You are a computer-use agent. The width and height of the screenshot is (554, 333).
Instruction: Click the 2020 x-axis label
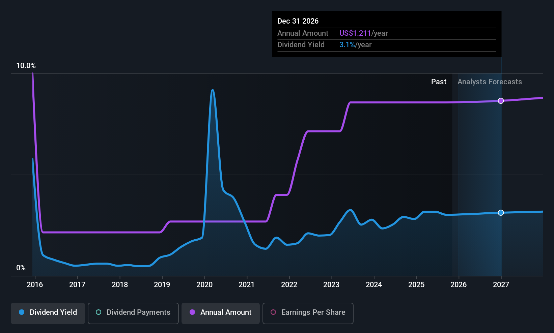point(204,285)
